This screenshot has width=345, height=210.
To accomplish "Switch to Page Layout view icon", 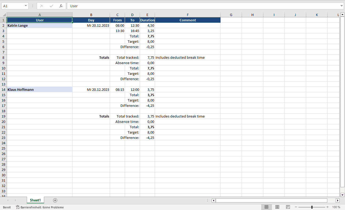I will pos(277,207).
